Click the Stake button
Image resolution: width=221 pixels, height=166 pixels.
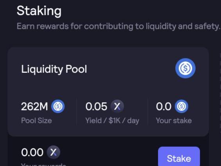[x=179, y=157]
